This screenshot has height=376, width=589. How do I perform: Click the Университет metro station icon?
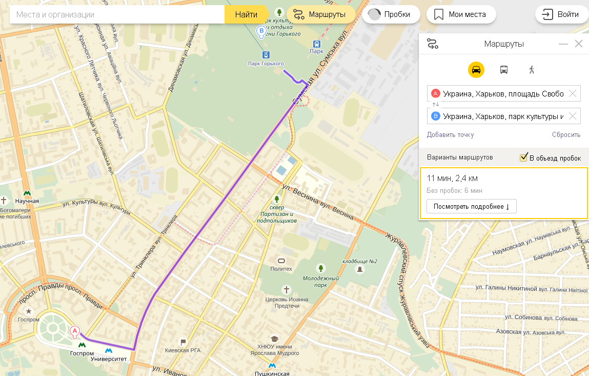pyautogui.click(x=109, y=351)
